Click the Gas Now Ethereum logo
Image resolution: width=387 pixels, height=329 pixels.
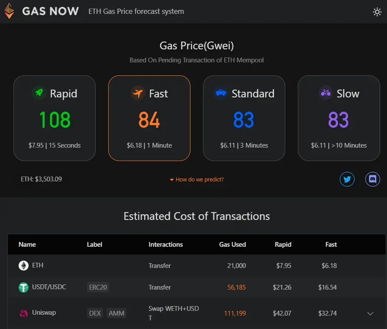click(10, 11)
